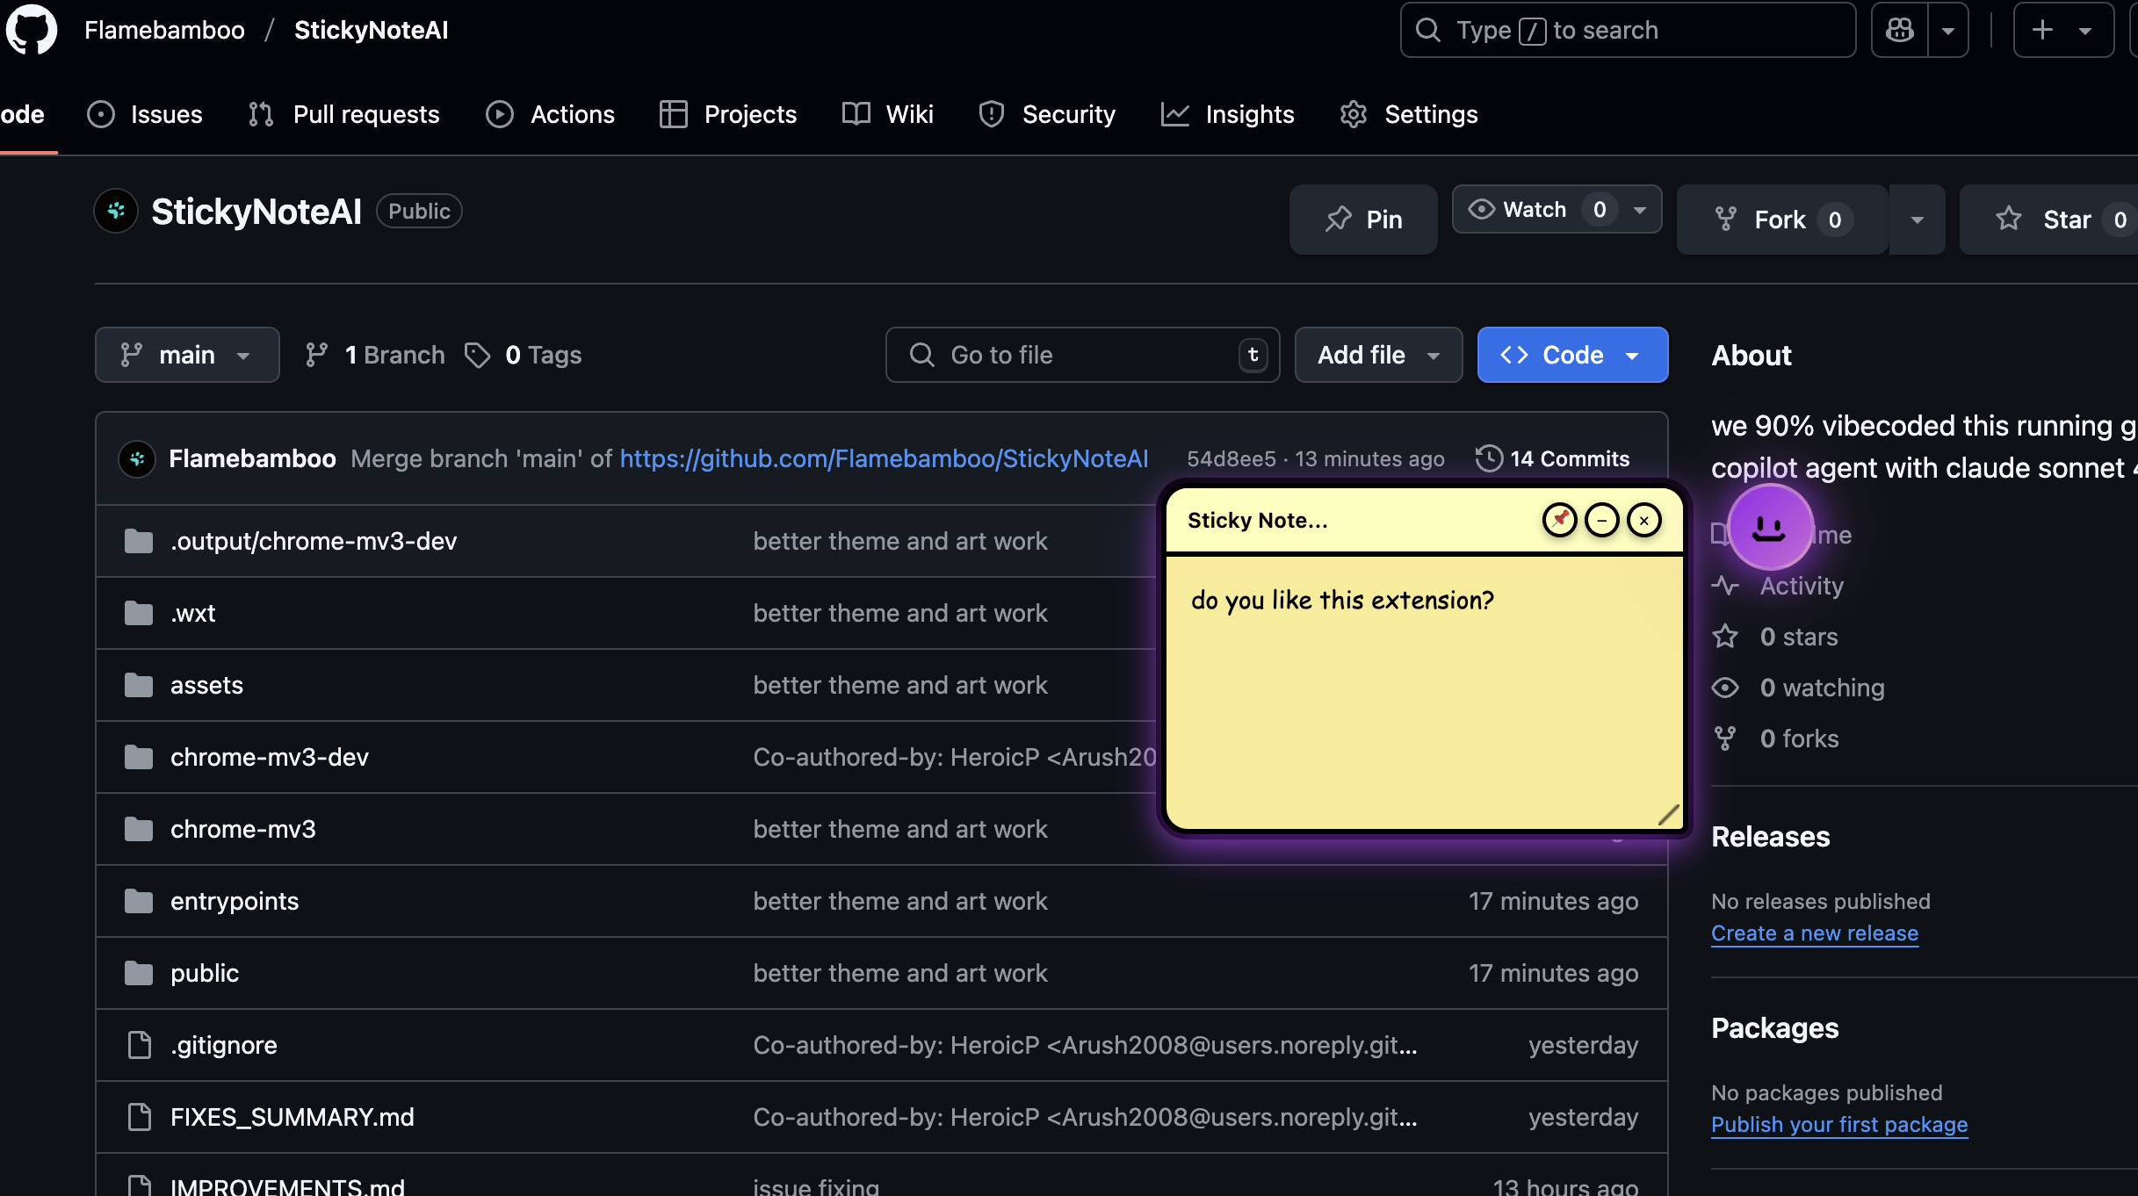2138x1196 pixels.
Task: Grab the sticky note resize handle corner
Action: [1668, 815]
